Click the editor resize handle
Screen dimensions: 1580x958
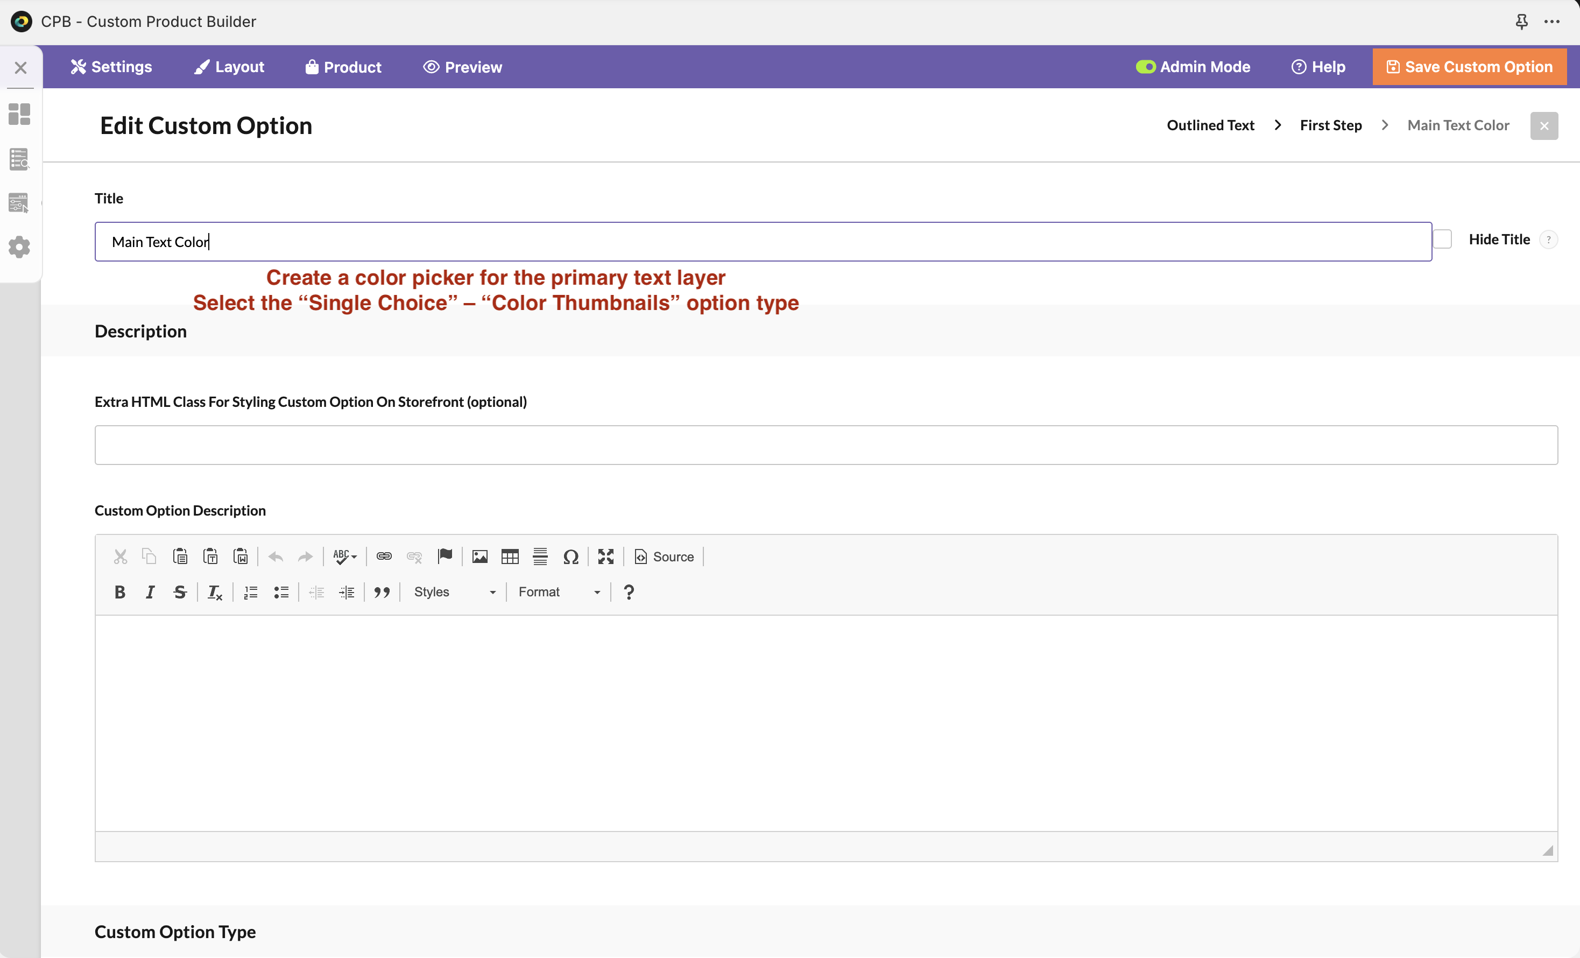[x=1548, y=850]
